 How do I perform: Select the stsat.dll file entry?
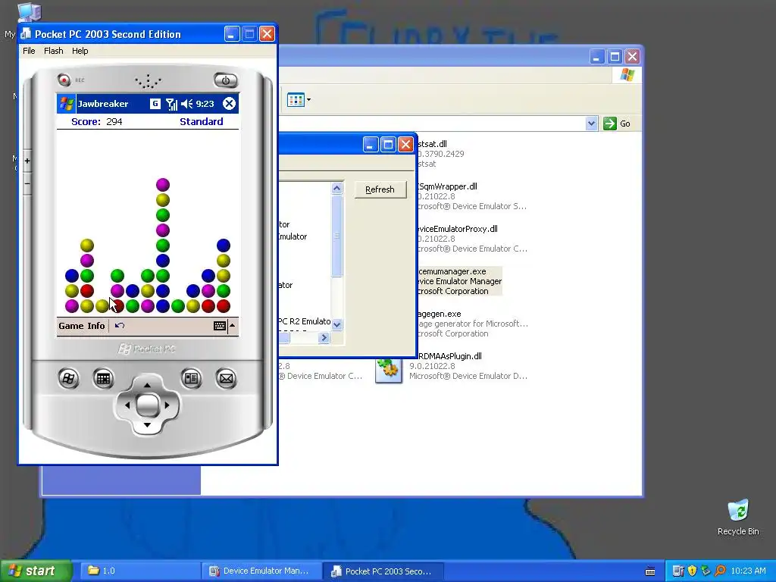pyautogui.click(x=441, y=154)
